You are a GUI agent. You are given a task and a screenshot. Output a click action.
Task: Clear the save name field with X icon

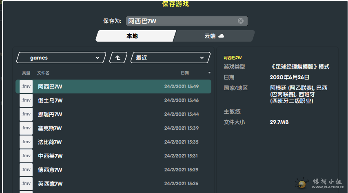click(241, 21)
